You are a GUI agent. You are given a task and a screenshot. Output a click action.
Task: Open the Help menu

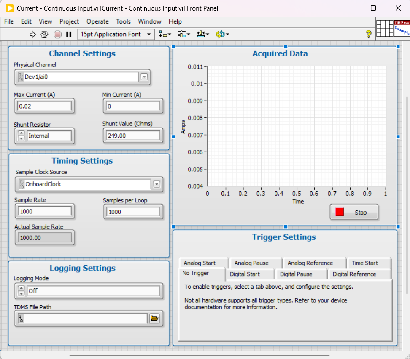tap(175, 21)
